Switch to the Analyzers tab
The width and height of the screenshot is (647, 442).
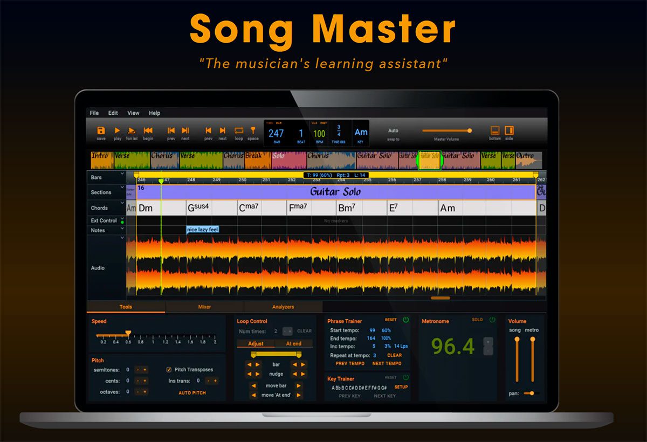tap(283, 307)
